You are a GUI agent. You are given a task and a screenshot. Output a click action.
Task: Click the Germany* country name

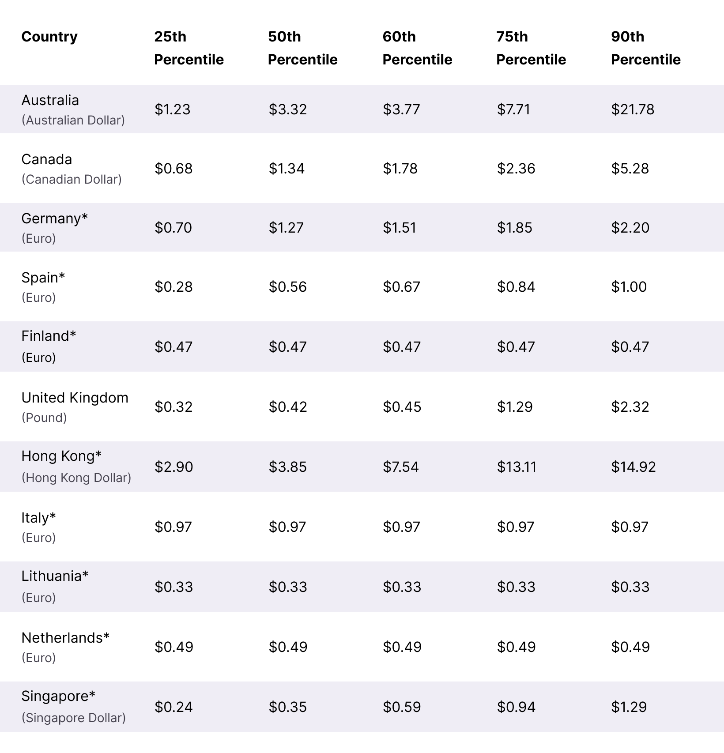(x=55, y=218)
